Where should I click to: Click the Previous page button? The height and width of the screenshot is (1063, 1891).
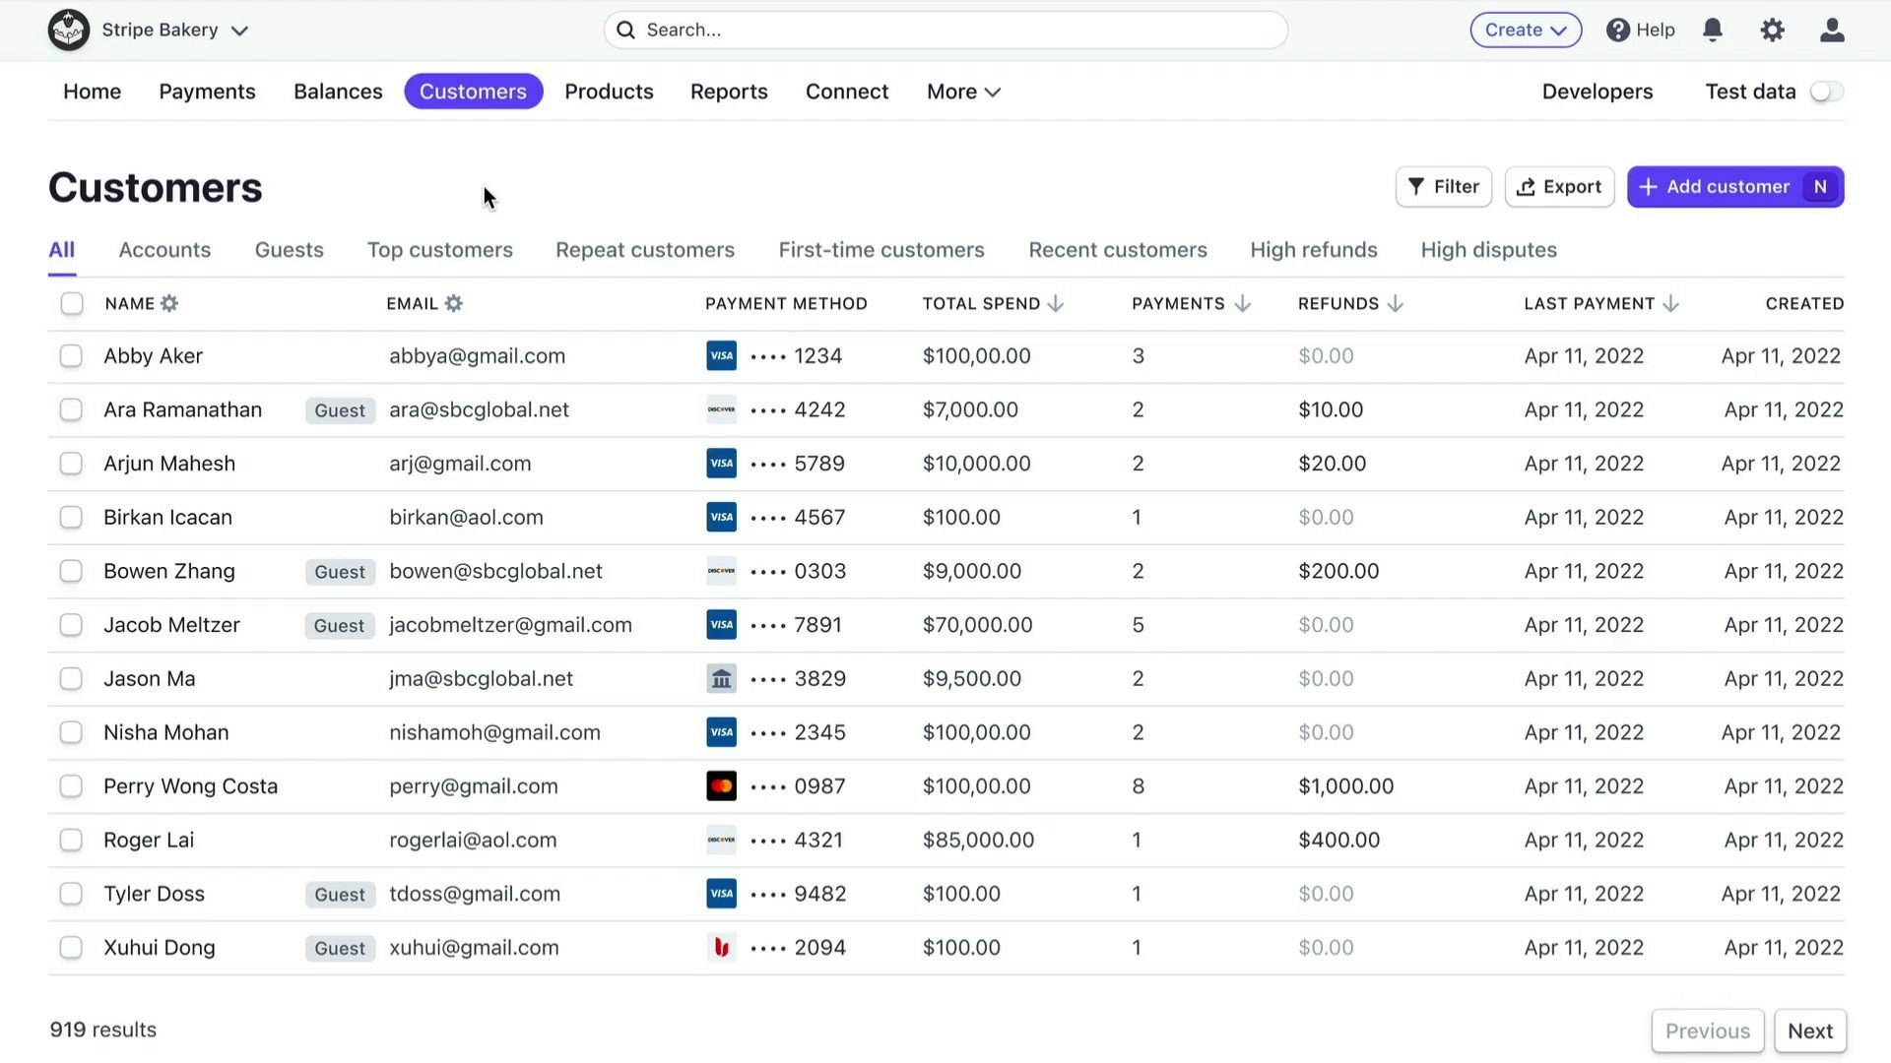1708,1031
